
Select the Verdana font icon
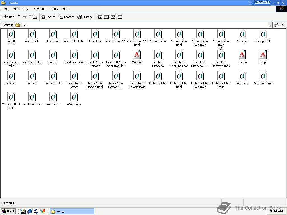point(242,76)
